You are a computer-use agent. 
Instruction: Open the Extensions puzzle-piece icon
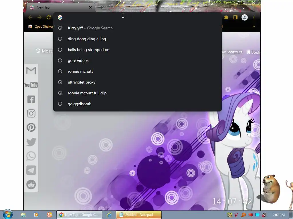226,17
